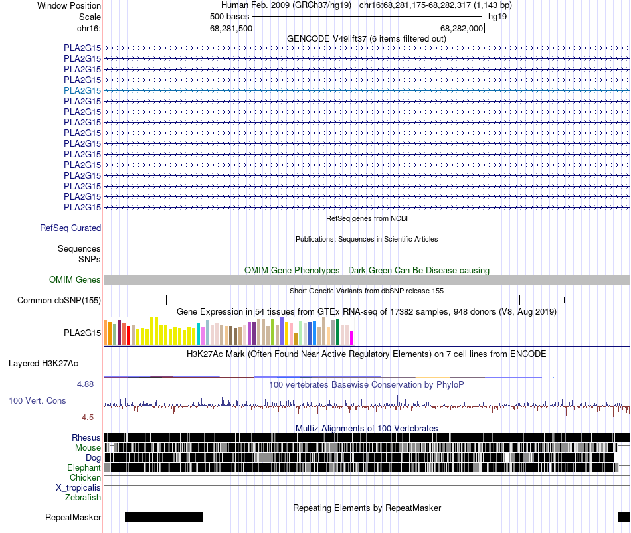Viewport: 631px width, 533px height.
Task: Click the Mouse species label
Action: pos(88,448)
